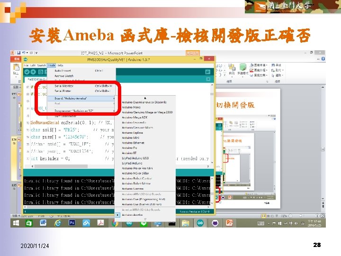Click the PowerPoint Arrange (排列) icon

[x=232, y=67]
